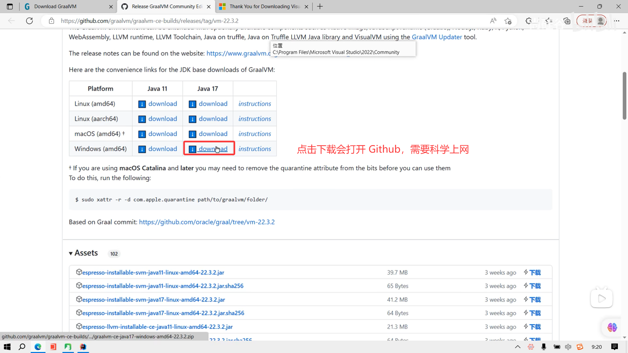Open the browser extensions puzzle icon
Screen dimensions: 628x353
[x=529, y=21]
